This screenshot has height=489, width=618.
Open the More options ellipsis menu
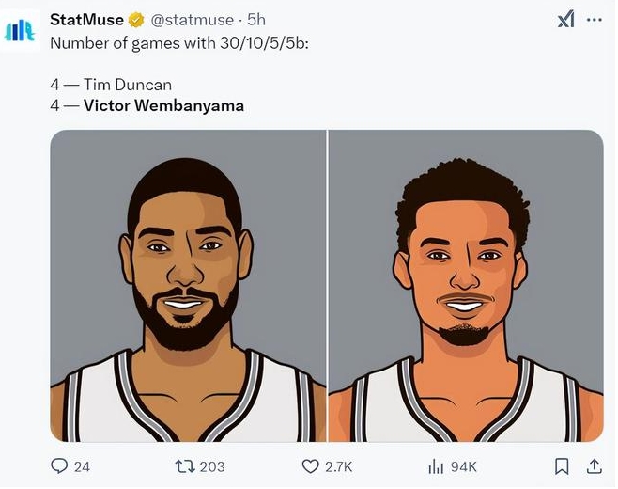594,20
